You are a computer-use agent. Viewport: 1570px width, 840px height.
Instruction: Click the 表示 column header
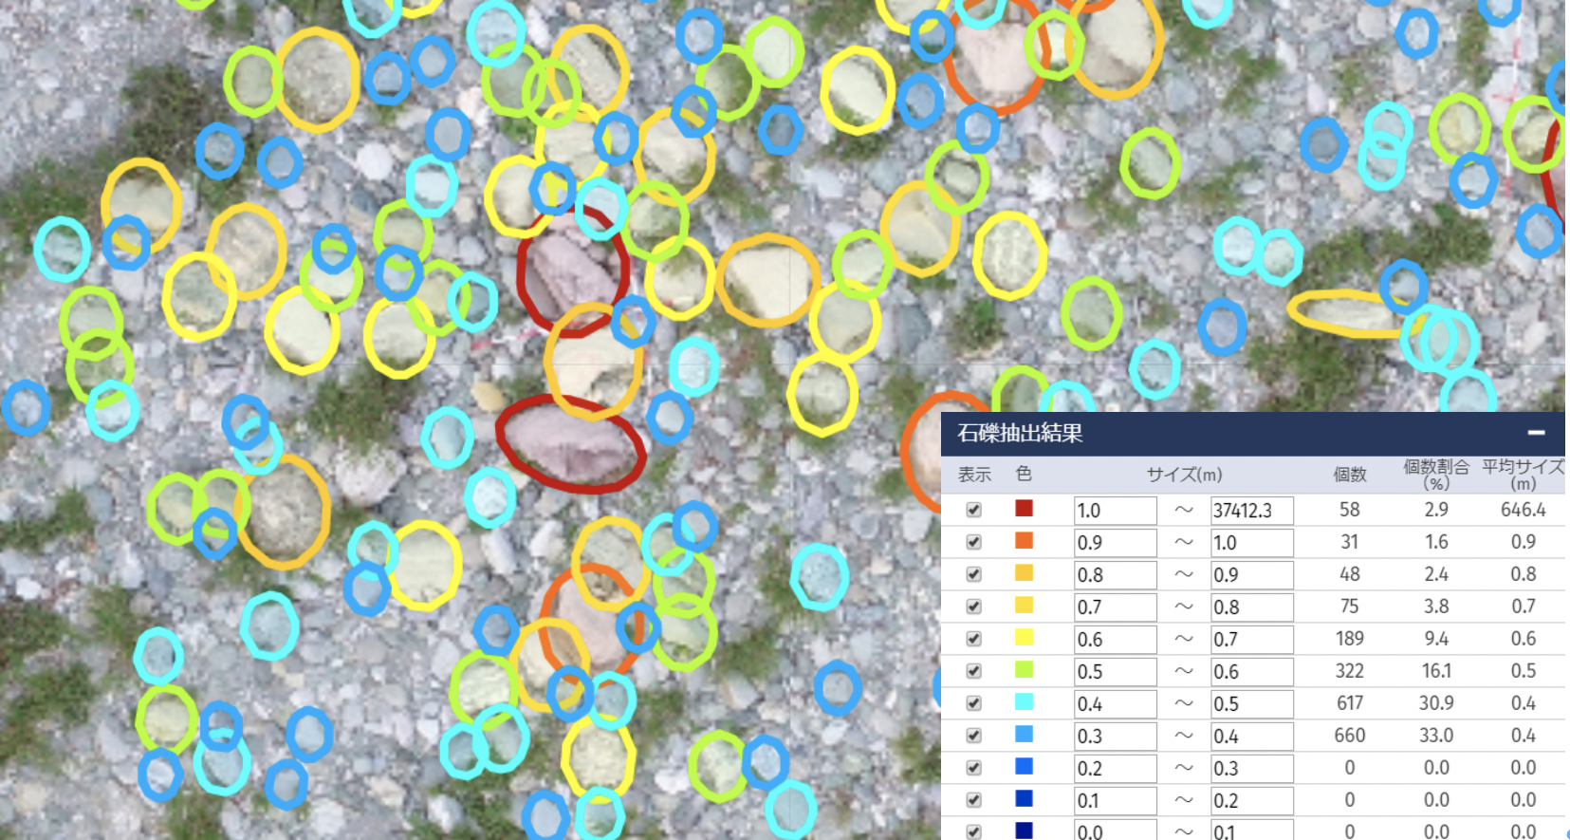pos(974,475)
